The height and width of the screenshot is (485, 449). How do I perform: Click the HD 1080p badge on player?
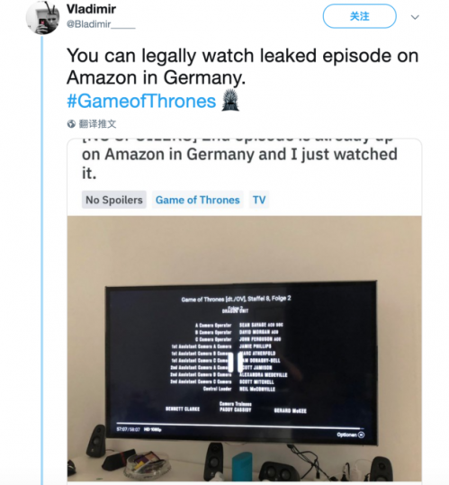click(x=152, y=429)
